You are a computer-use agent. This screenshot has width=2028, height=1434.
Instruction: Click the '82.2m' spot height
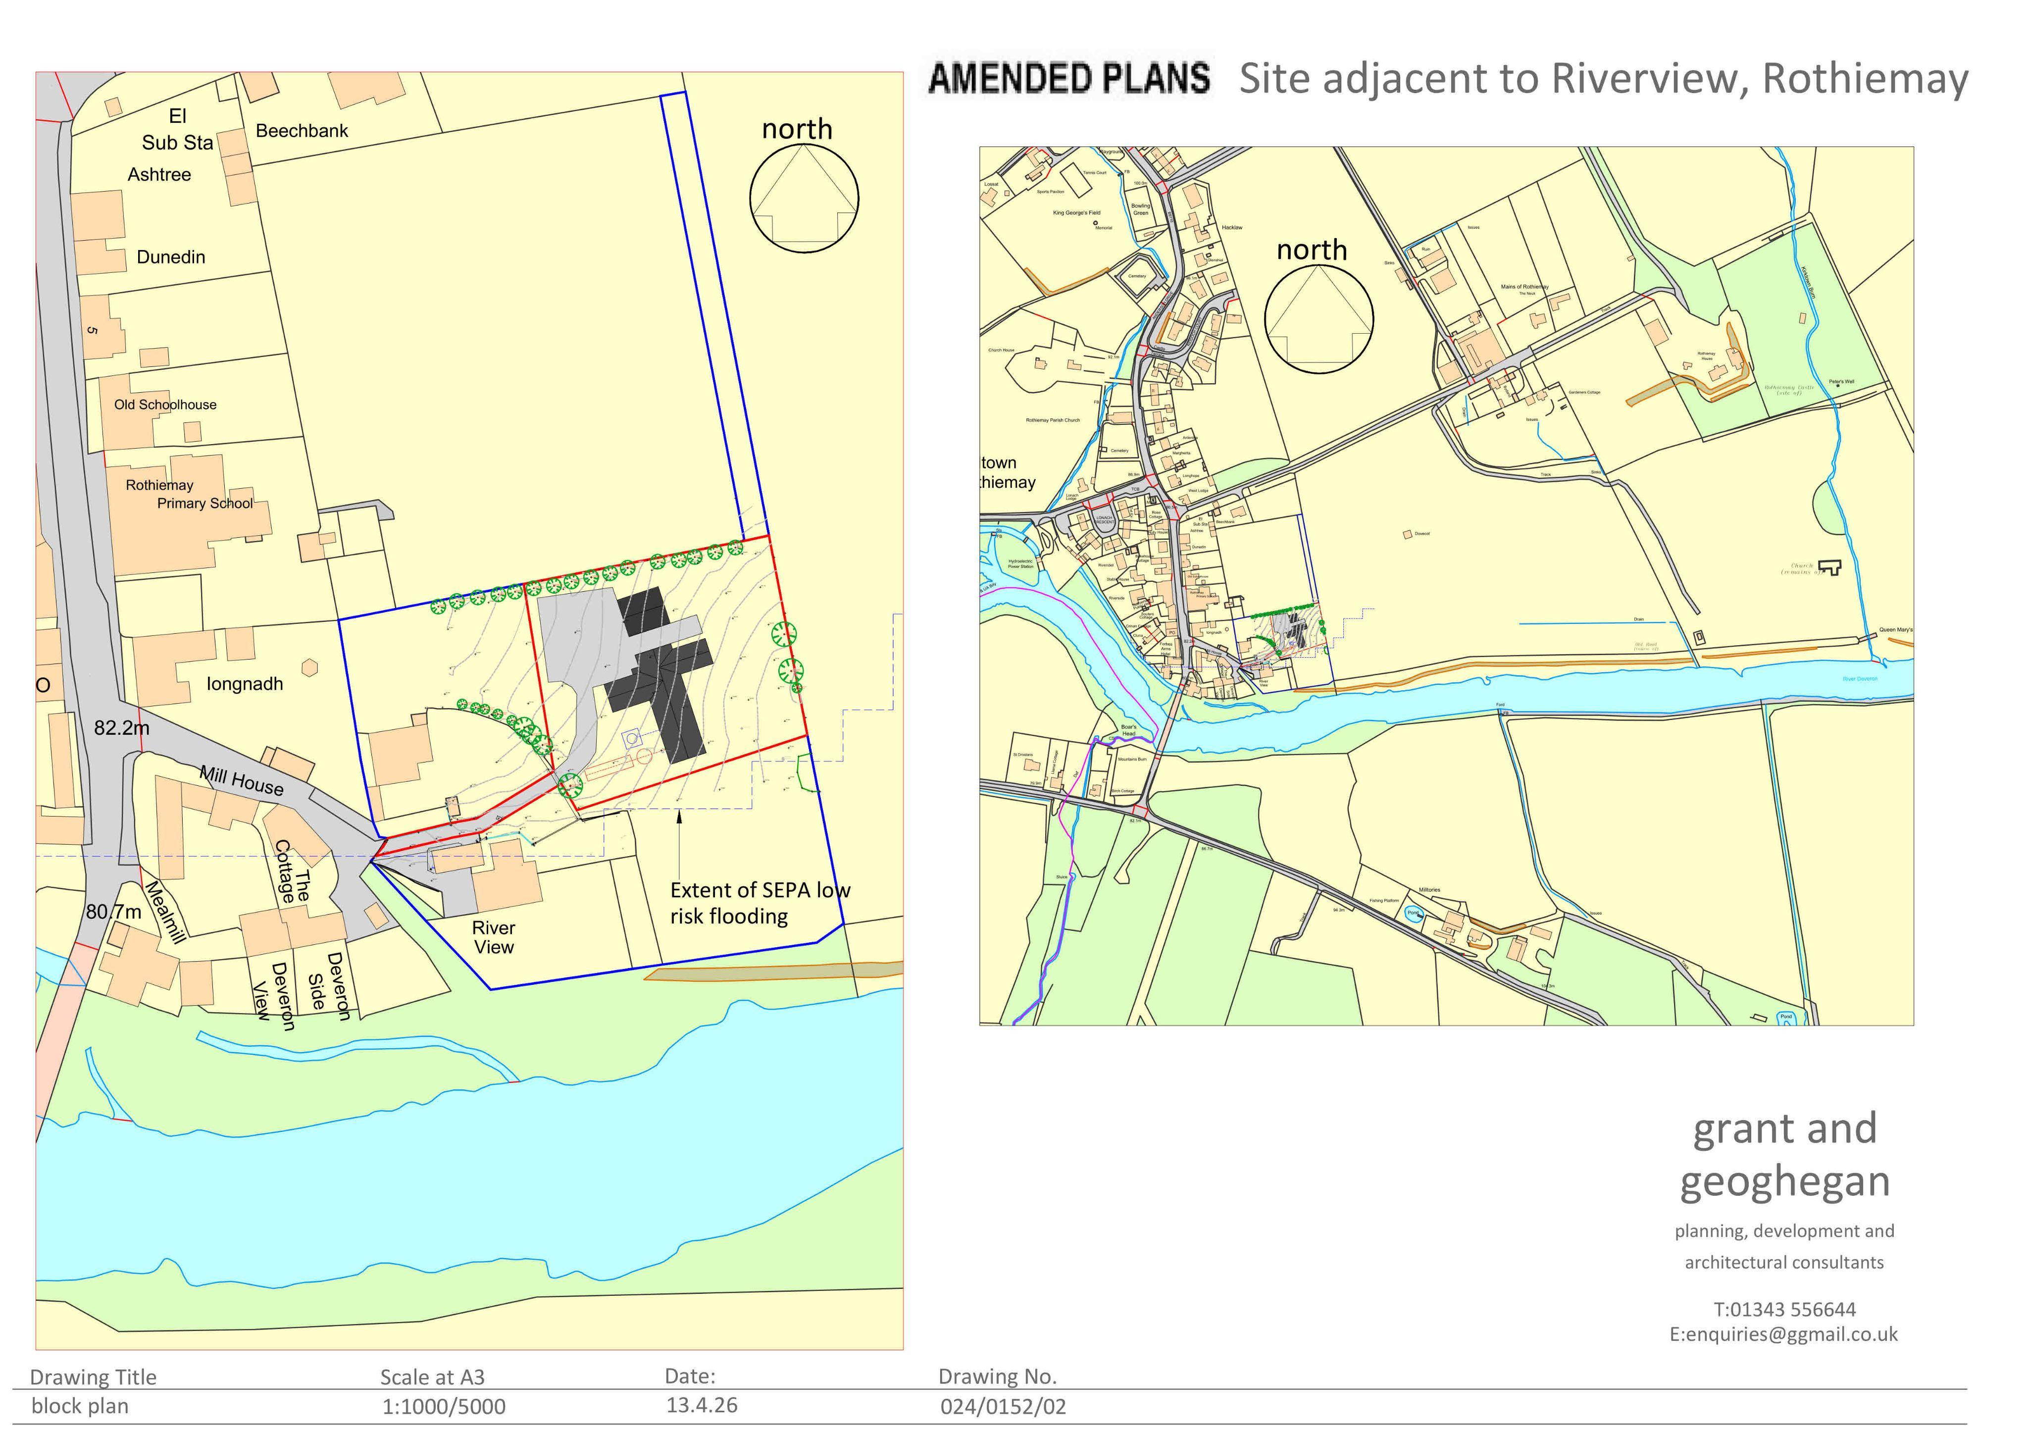(x=122, y=728)
